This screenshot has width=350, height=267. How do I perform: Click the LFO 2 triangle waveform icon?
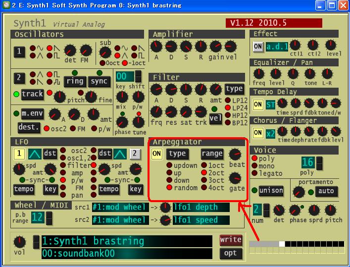pos(120,154)
